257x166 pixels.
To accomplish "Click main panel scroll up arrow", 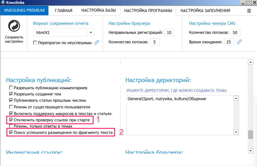I will [x=250, y=62].
